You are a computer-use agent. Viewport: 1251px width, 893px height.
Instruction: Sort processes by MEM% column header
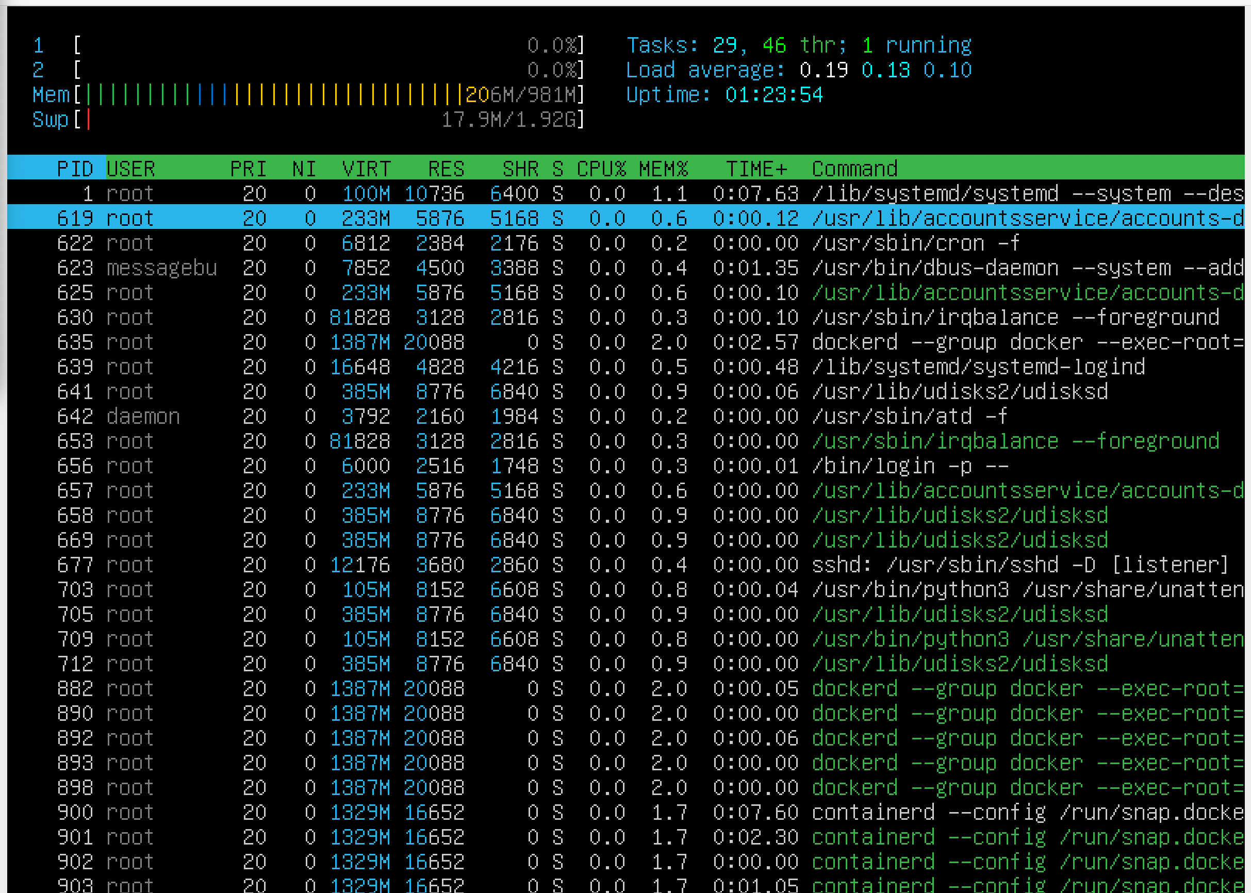663,168
